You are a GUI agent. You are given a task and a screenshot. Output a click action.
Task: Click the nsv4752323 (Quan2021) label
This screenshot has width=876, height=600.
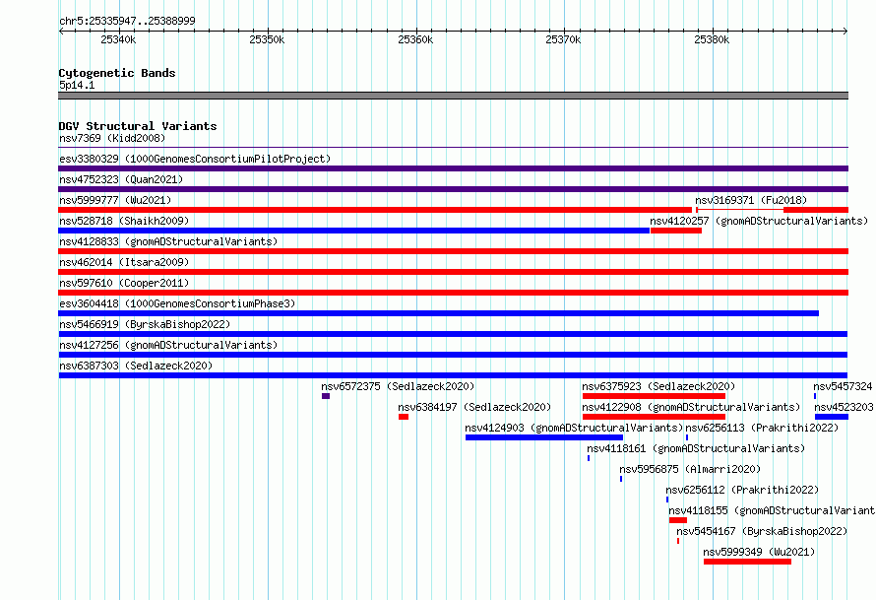(121, 179)
